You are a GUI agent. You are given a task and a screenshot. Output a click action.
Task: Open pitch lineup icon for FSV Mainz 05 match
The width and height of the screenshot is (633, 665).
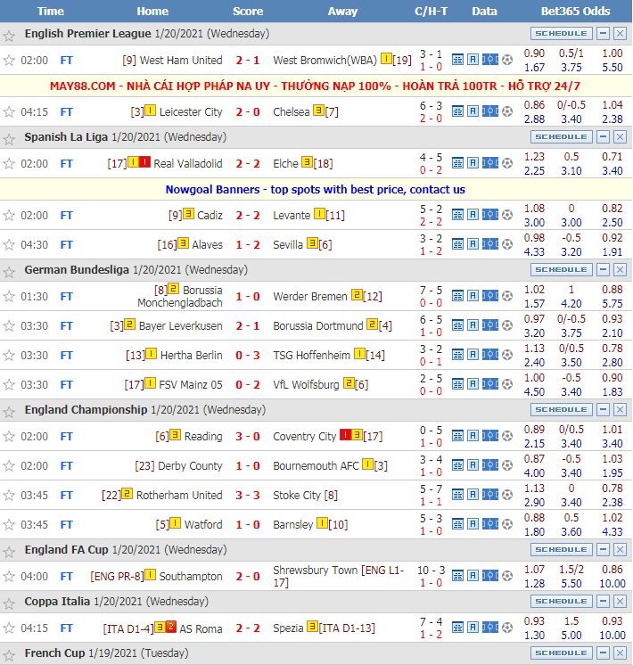click(x=490, y=384)
